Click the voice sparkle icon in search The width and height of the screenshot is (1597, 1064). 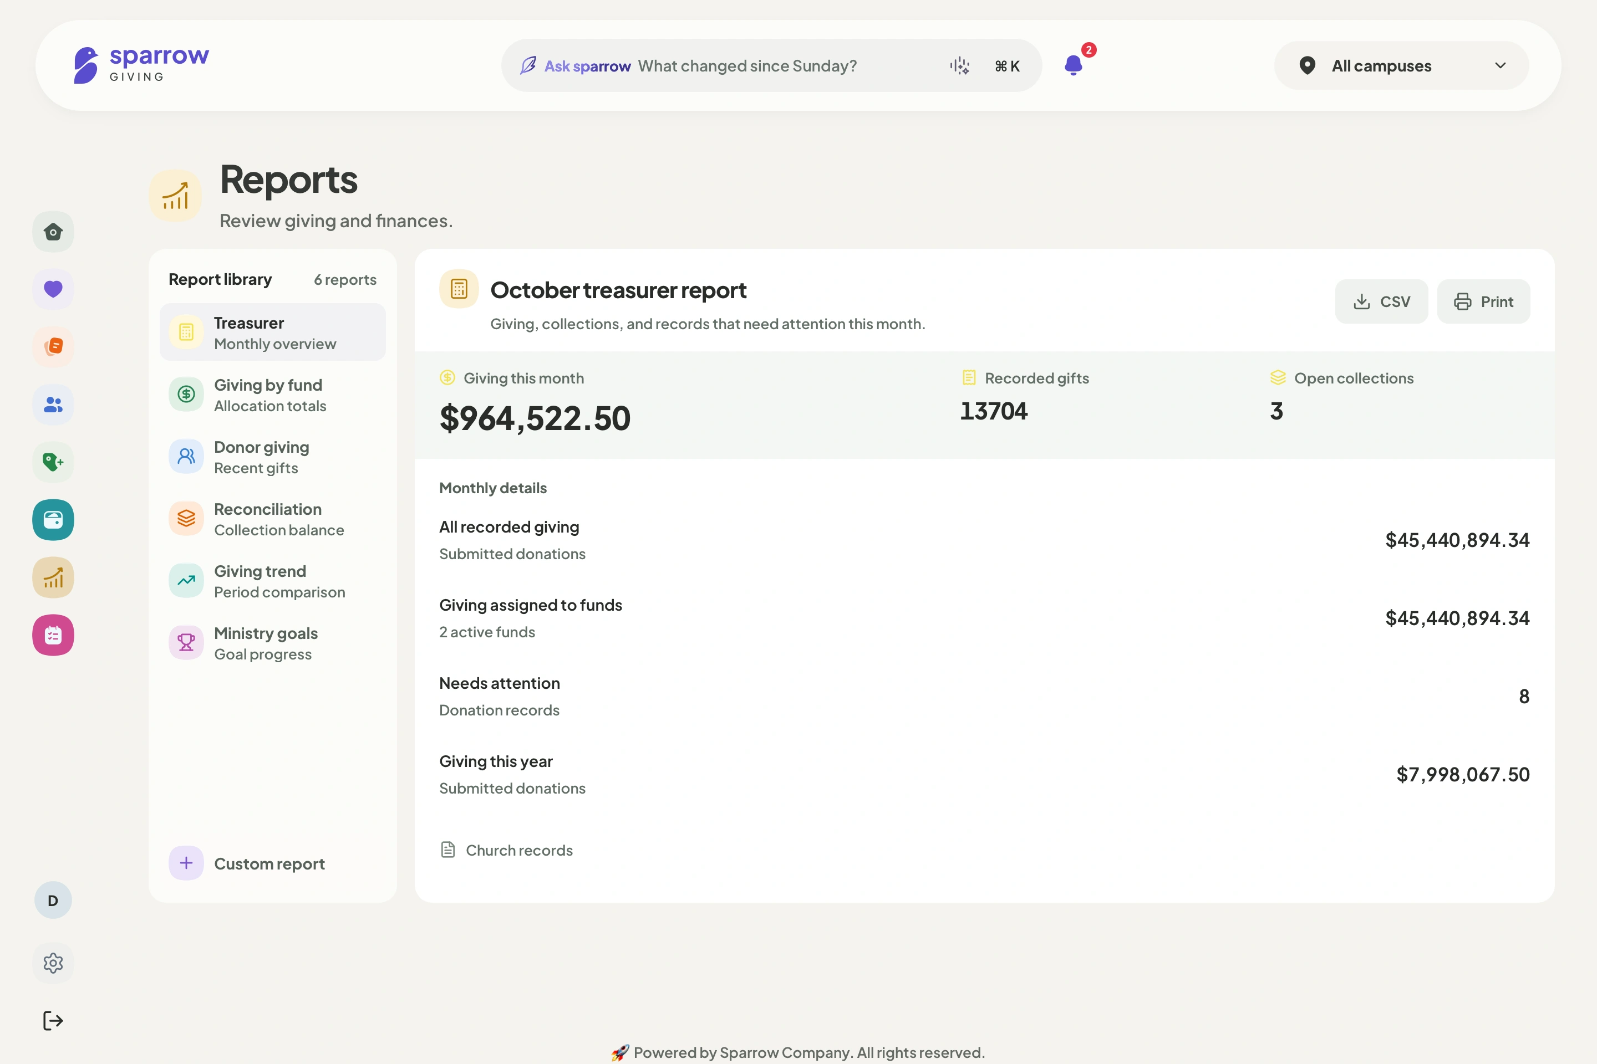(x=959, y=66)
